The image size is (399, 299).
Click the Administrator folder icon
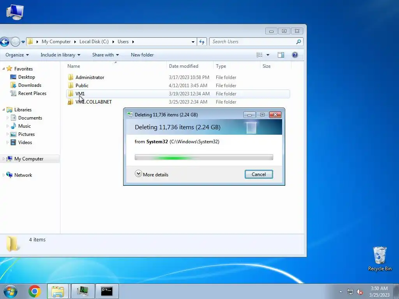[71, 77]
